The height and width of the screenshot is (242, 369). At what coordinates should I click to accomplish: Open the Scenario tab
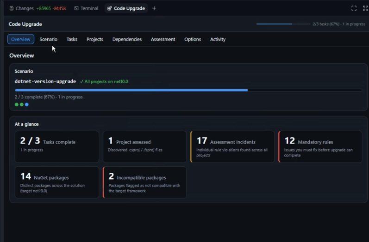[48, 39]
